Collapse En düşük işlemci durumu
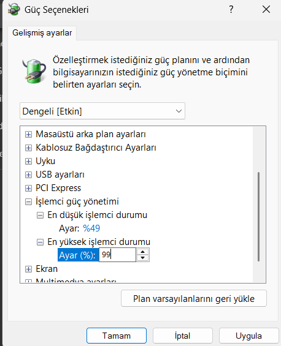Screen dimensions: 281x346 40,215
